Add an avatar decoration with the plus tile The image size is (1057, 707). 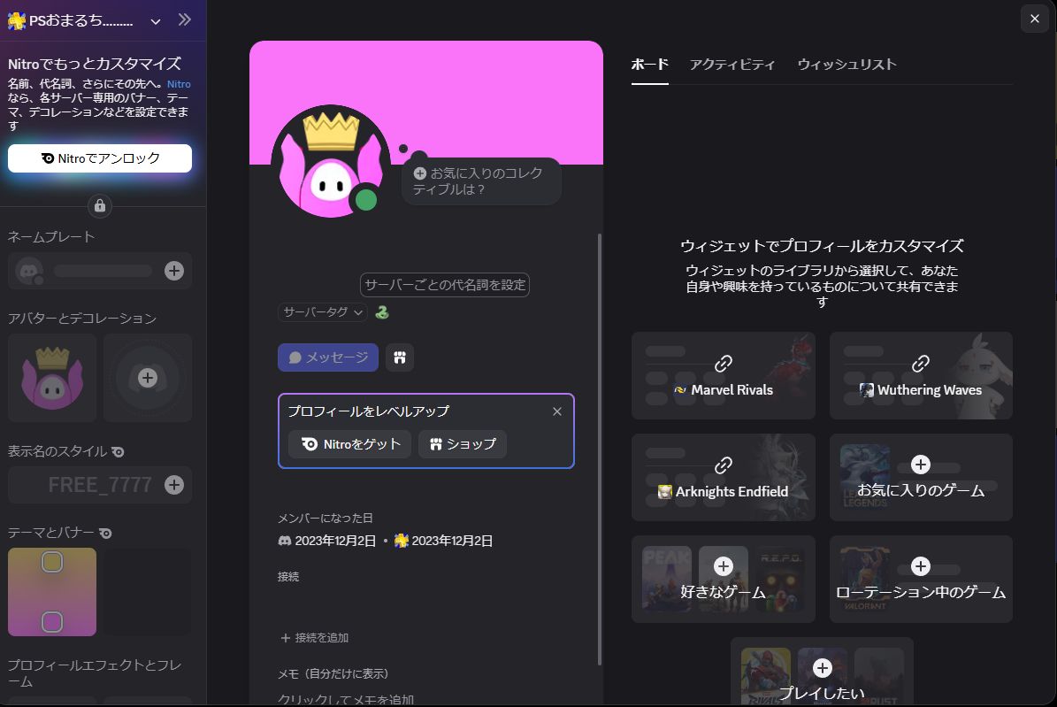(148, 378)
